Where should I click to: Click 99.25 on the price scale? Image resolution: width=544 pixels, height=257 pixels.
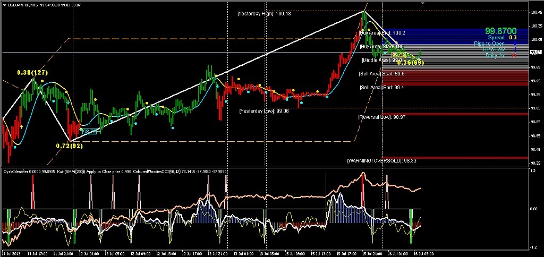[x=535, y=95]
